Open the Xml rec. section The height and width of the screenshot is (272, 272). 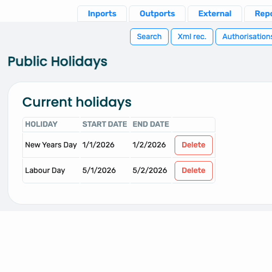pyautogui.click(x=192, y=36)
